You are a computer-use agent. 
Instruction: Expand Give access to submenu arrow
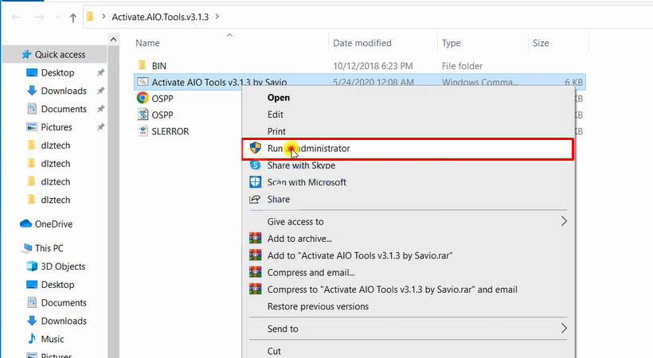(564, 221)
